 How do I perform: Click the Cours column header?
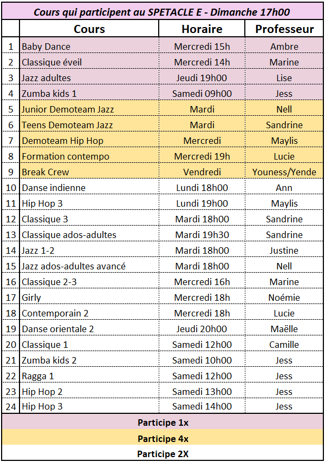tap(89, 29)
